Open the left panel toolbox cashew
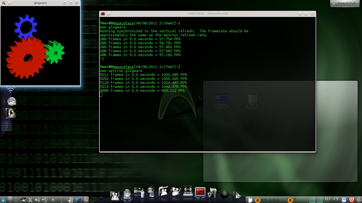Viewport: 362px width, 203px height. point(86,200)
